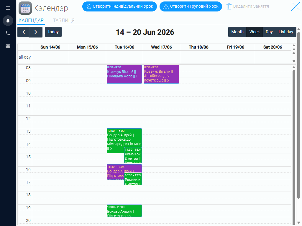
Task: Select the КАЛЕНДАР tab
Action: coord(31,20)
